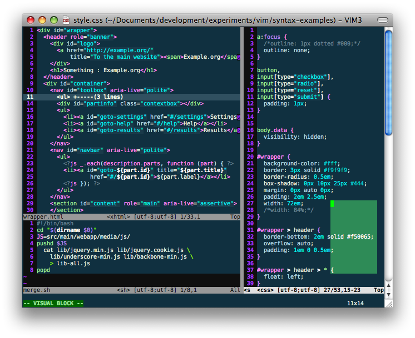415x338 pixels.
Task: Click 'visibility: hidden;' declaration
Action: (295, 137)
